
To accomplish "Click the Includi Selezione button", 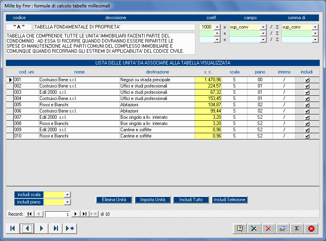I will (x=229, y=200).
